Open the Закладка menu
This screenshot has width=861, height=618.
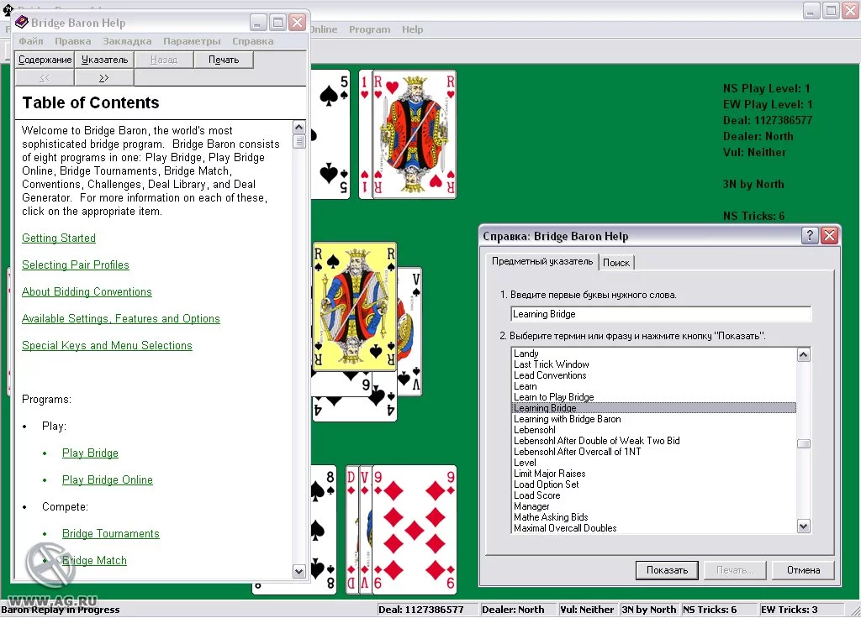pos(127,41)
